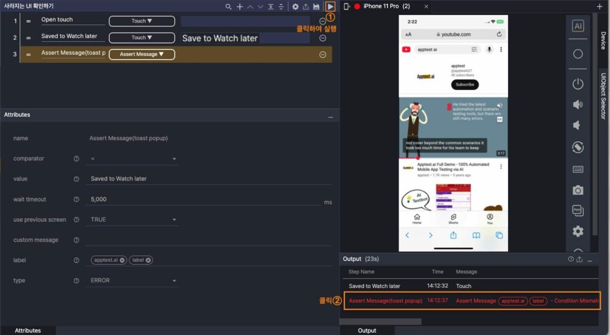The width and height of the screenshot is (610, 335).
Task: Open the device keyboard icon
Action: click(577, 169)
